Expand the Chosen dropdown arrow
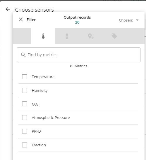The width and height of the screenshot is (146, 160). click(x=137, y=20)
